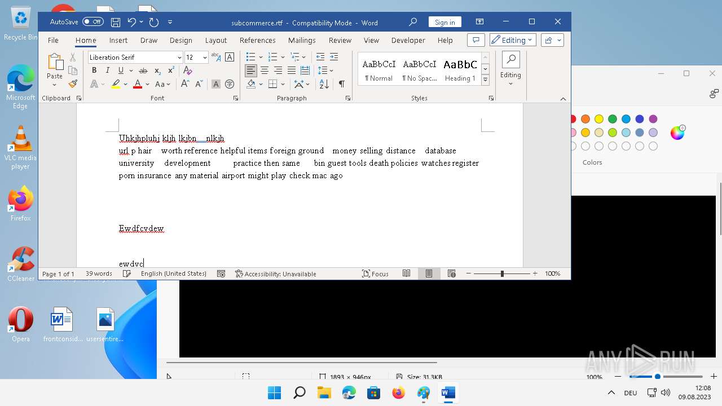Image resolution: width=722 pixels, height=406 pixels.
Task: Switch to the References tab
Action: [x=258, y=40]
